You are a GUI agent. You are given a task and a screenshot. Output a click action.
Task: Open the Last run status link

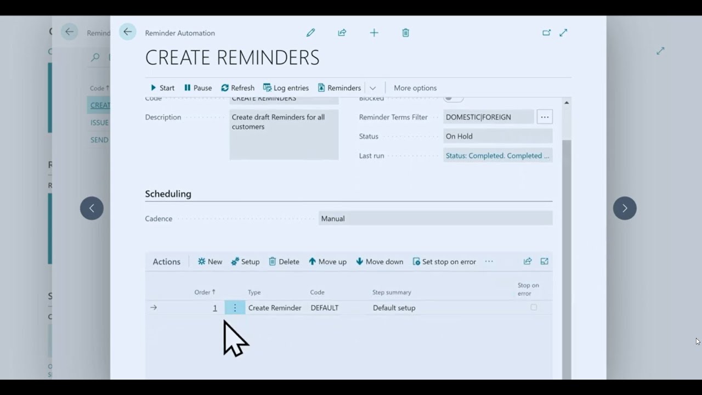click(x=497, y=155)
